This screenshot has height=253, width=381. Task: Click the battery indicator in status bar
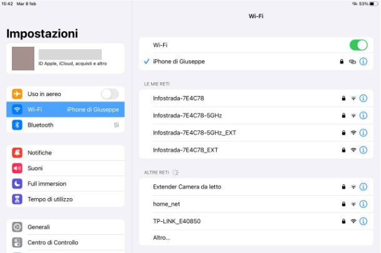pyautogui.click(x=374, y=4)
